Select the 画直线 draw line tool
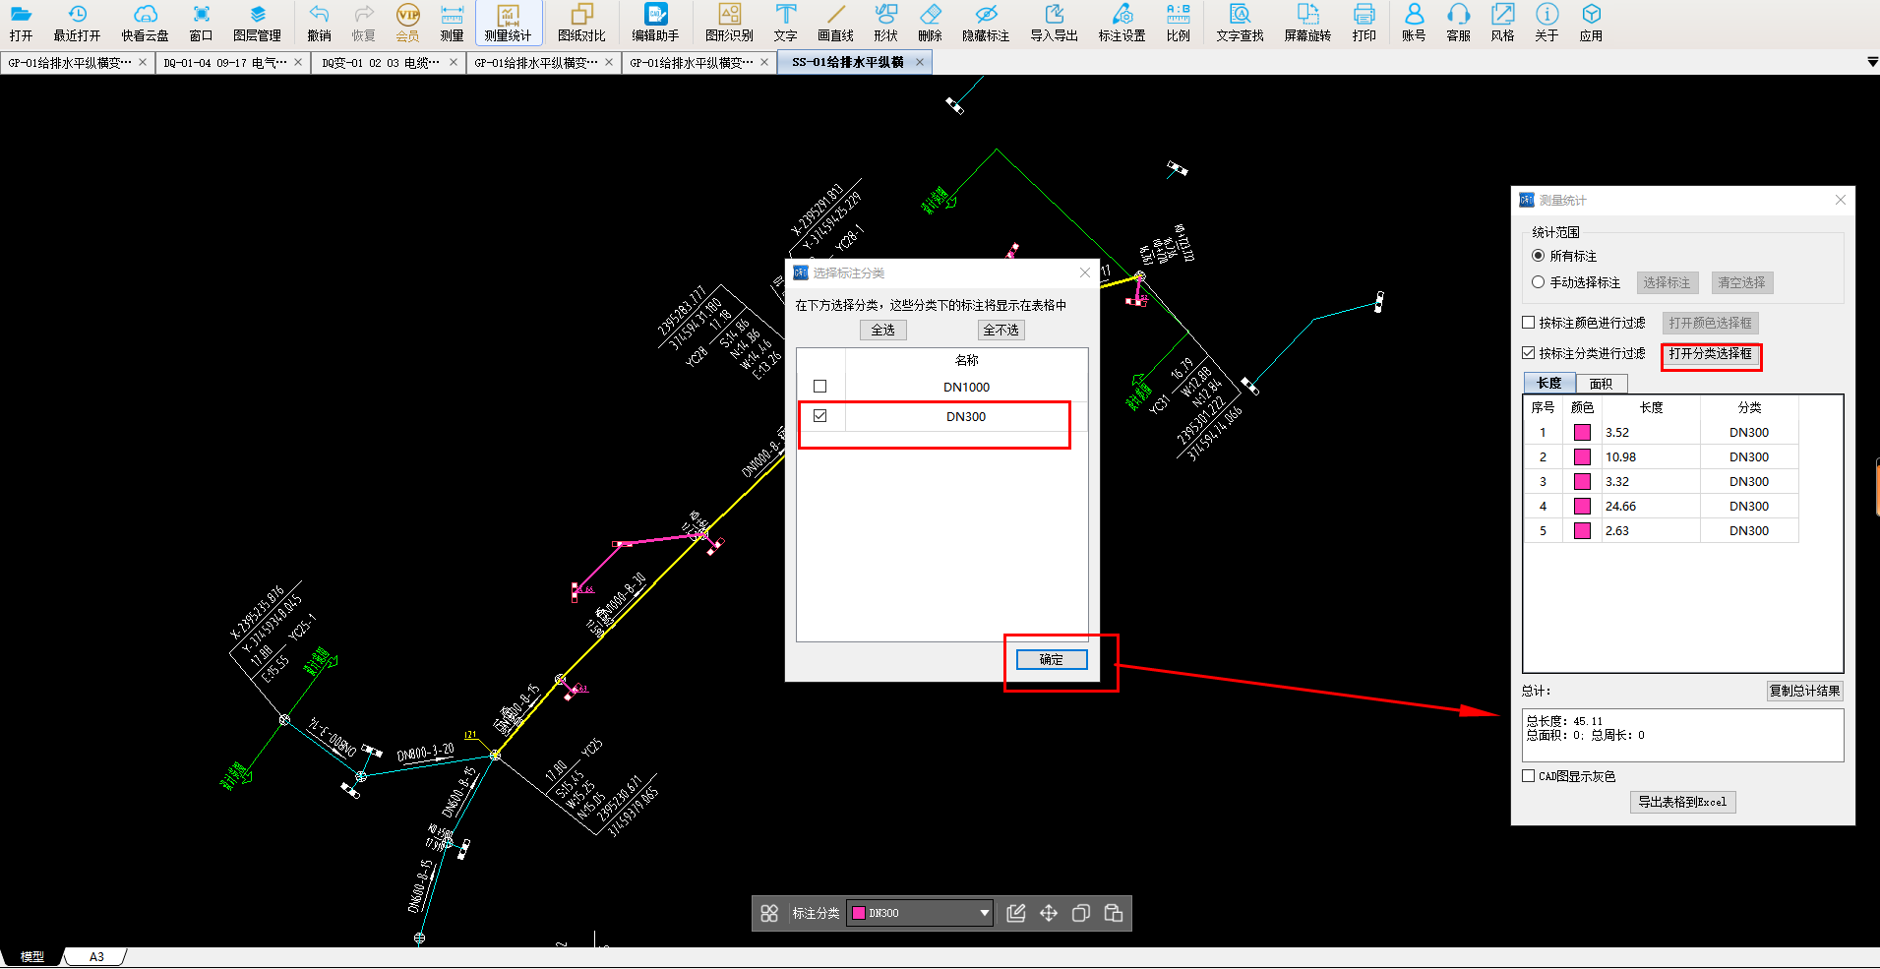Screen dimensions: 1880x969 coord(835,23)
